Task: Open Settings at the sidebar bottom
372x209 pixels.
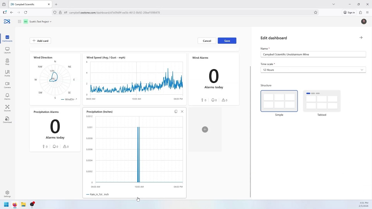Action: [x=7, y=194]
